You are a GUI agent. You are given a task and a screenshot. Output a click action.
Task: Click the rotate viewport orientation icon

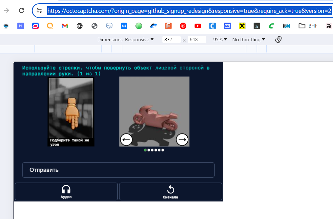pyautogui.click(x=278, y=39)
